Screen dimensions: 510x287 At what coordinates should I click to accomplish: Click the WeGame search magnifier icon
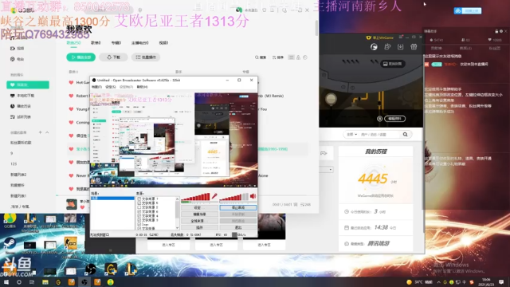[x=406, y=135]
